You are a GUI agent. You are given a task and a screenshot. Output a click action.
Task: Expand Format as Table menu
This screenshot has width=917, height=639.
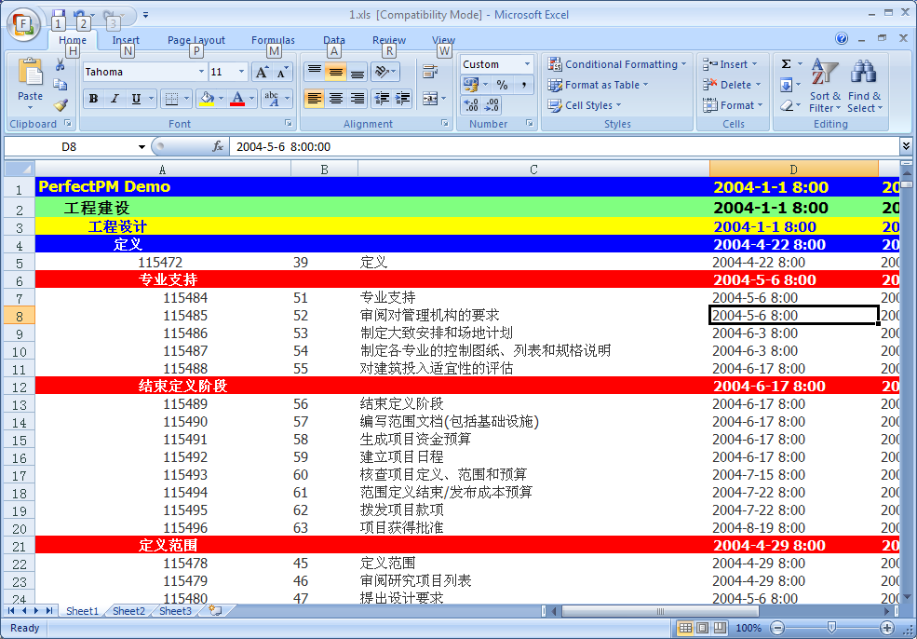(598, 85)
